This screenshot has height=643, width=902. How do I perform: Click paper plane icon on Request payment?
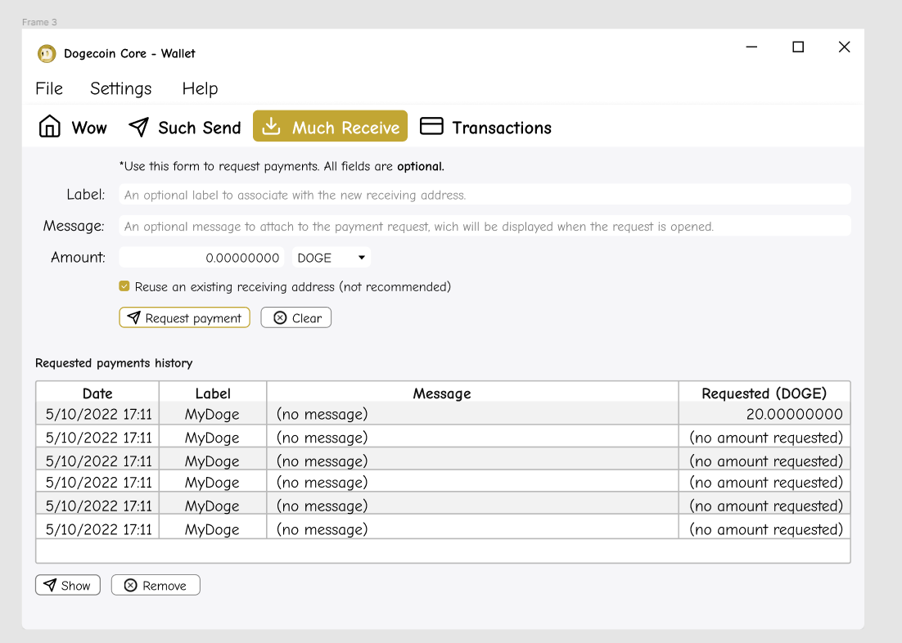coord(133,317)
